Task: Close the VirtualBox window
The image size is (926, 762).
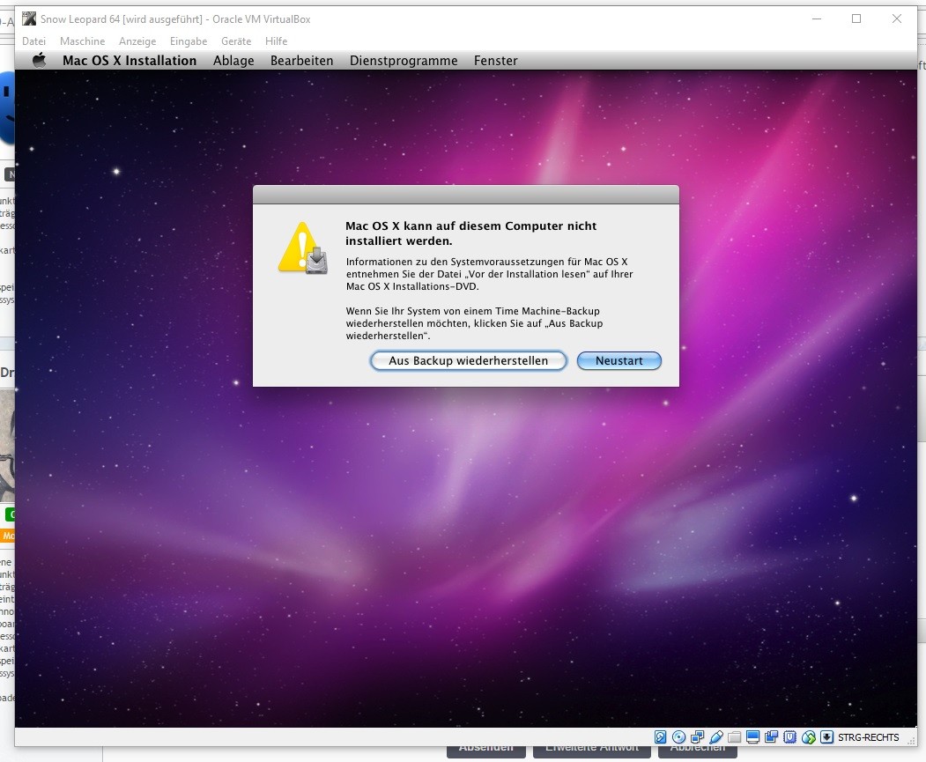Action: (896, 18)
